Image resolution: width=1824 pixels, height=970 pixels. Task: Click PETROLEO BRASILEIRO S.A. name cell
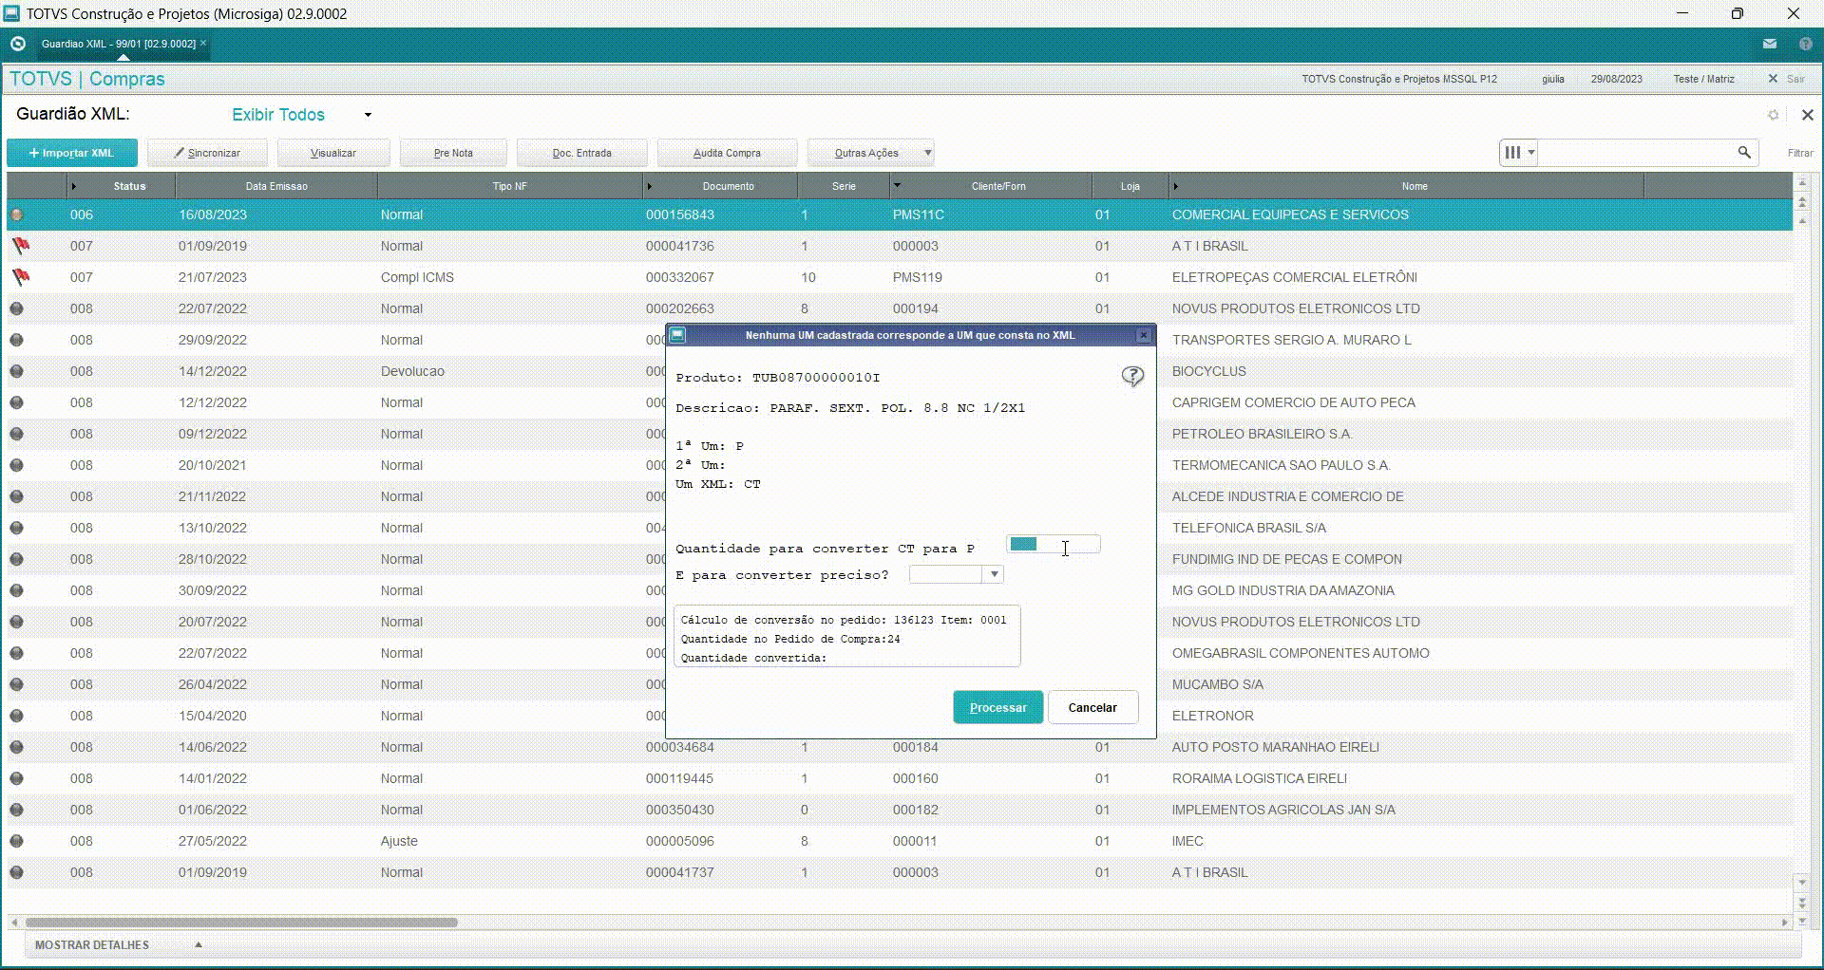(x=1262, y=434)
